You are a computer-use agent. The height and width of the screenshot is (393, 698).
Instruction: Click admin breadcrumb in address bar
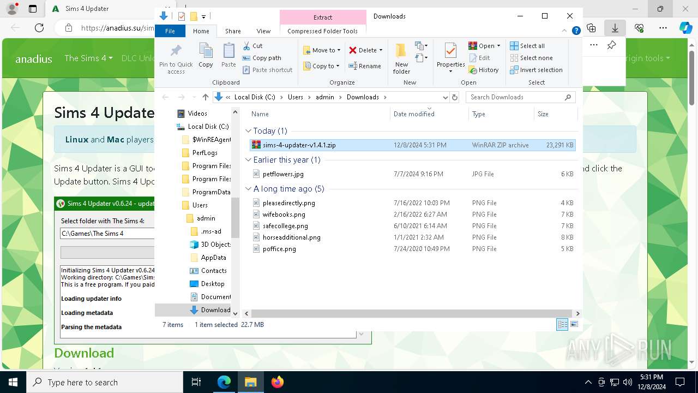[x=325, y=97]
